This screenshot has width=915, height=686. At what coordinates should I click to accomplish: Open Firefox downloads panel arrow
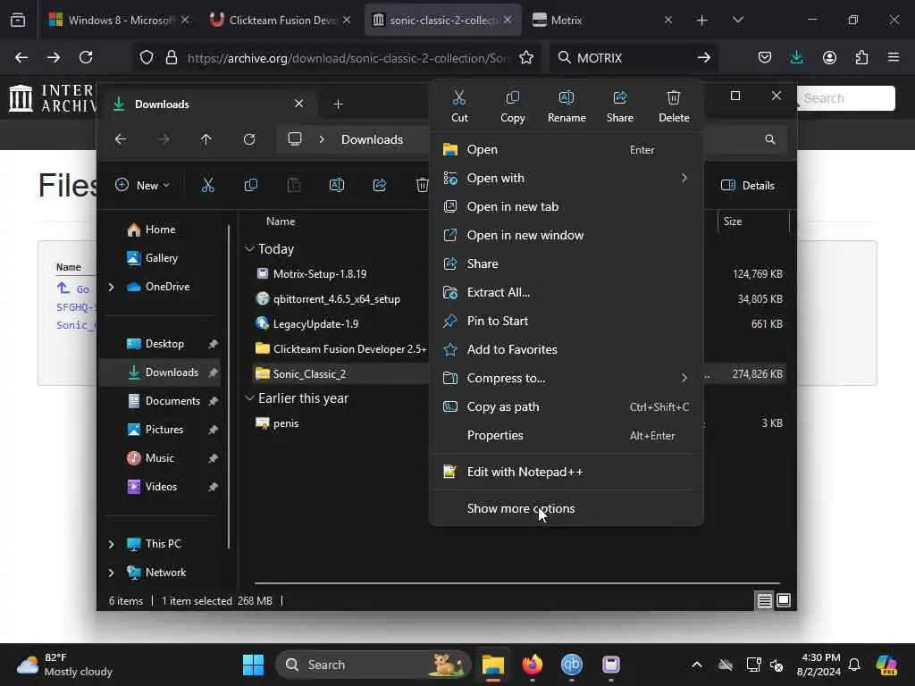pos(796,57)
